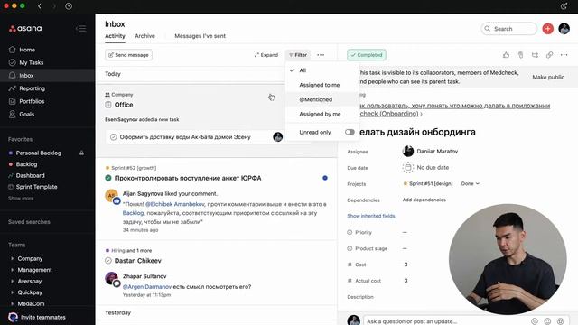Go to My Tasks in sidebar
The image size is (578, 325).
[x=32, y=62]
